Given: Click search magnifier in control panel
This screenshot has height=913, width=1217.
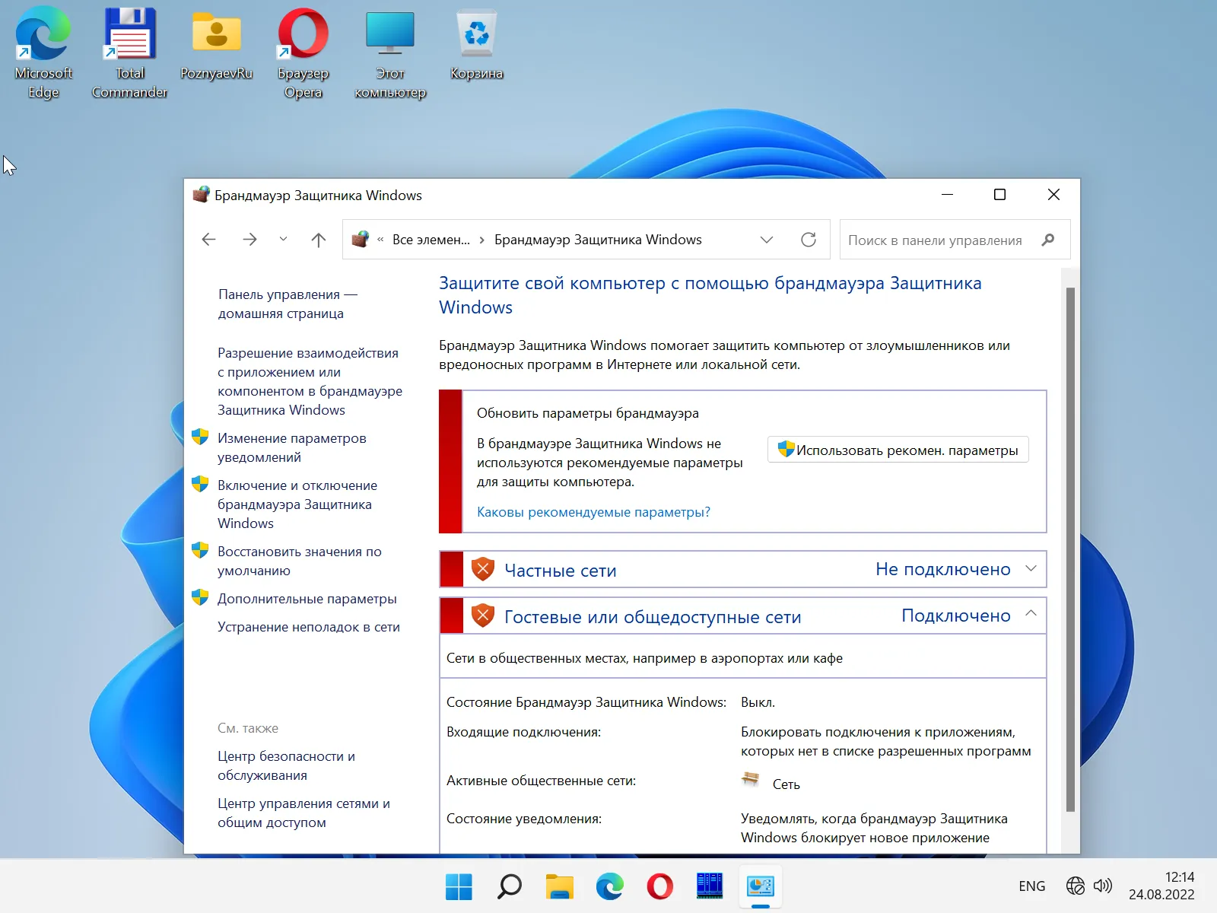Looking at the screenshot, I should tap(1048, 240).
